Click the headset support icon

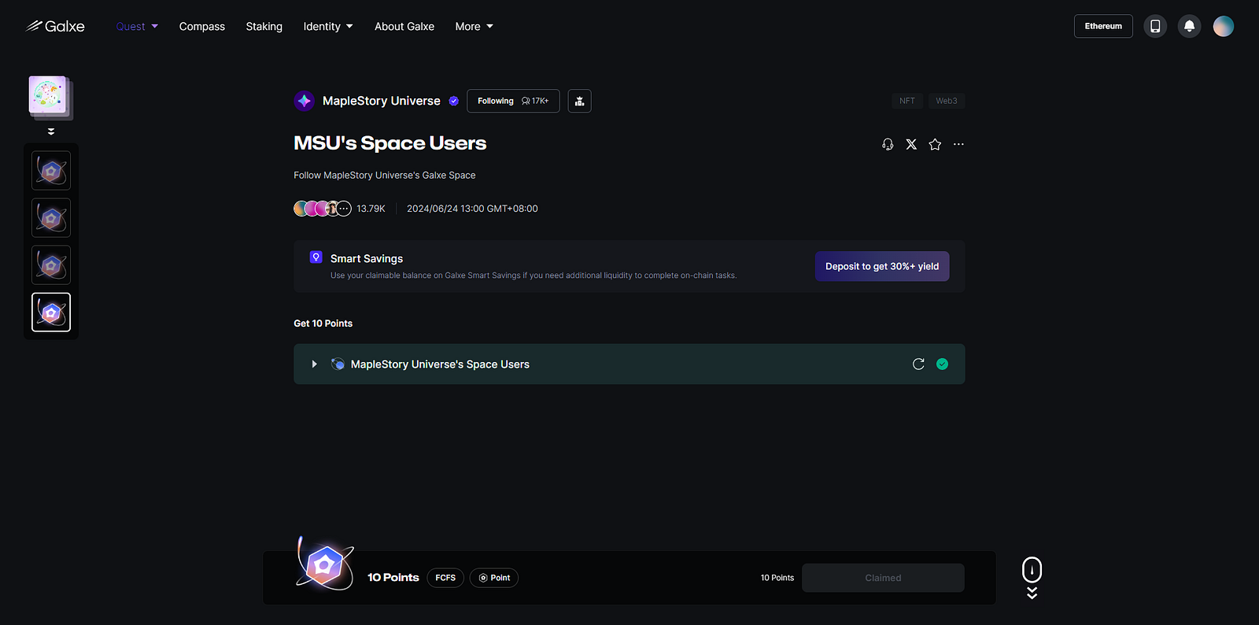[888, 144]
